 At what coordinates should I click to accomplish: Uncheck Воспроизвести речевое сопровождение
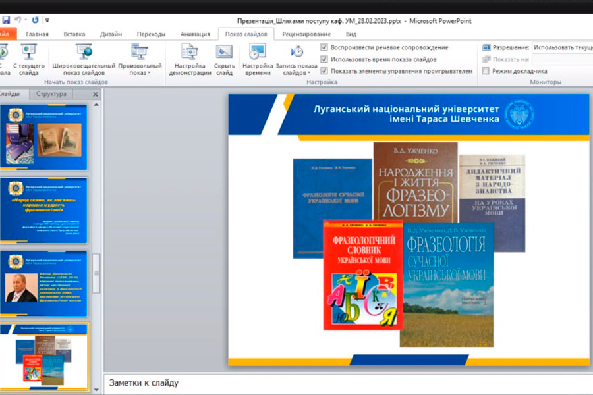coord(324,47)
